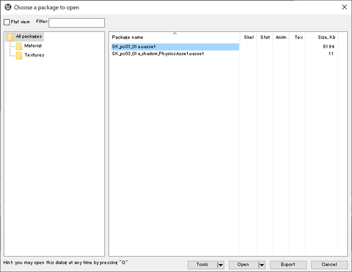Click the Open button

point(243,264)
